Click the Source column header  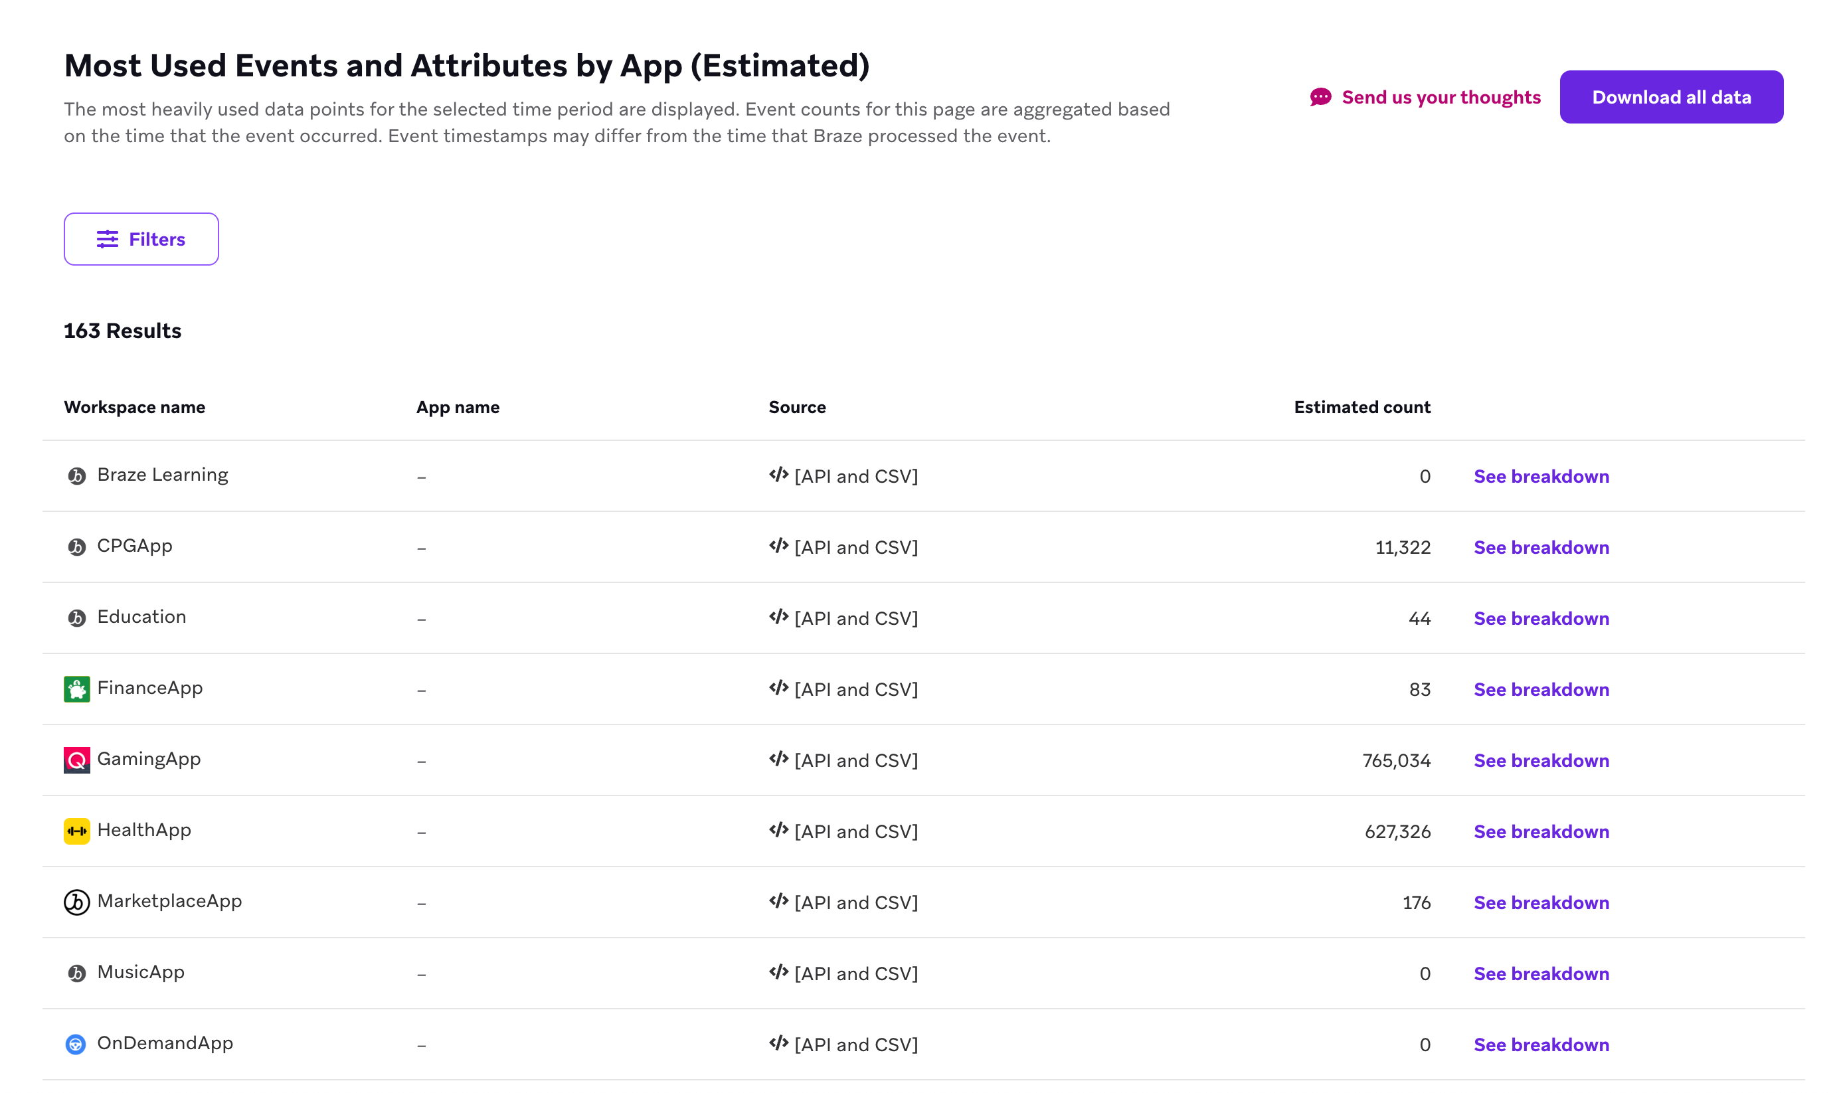(x=797, y=406)
